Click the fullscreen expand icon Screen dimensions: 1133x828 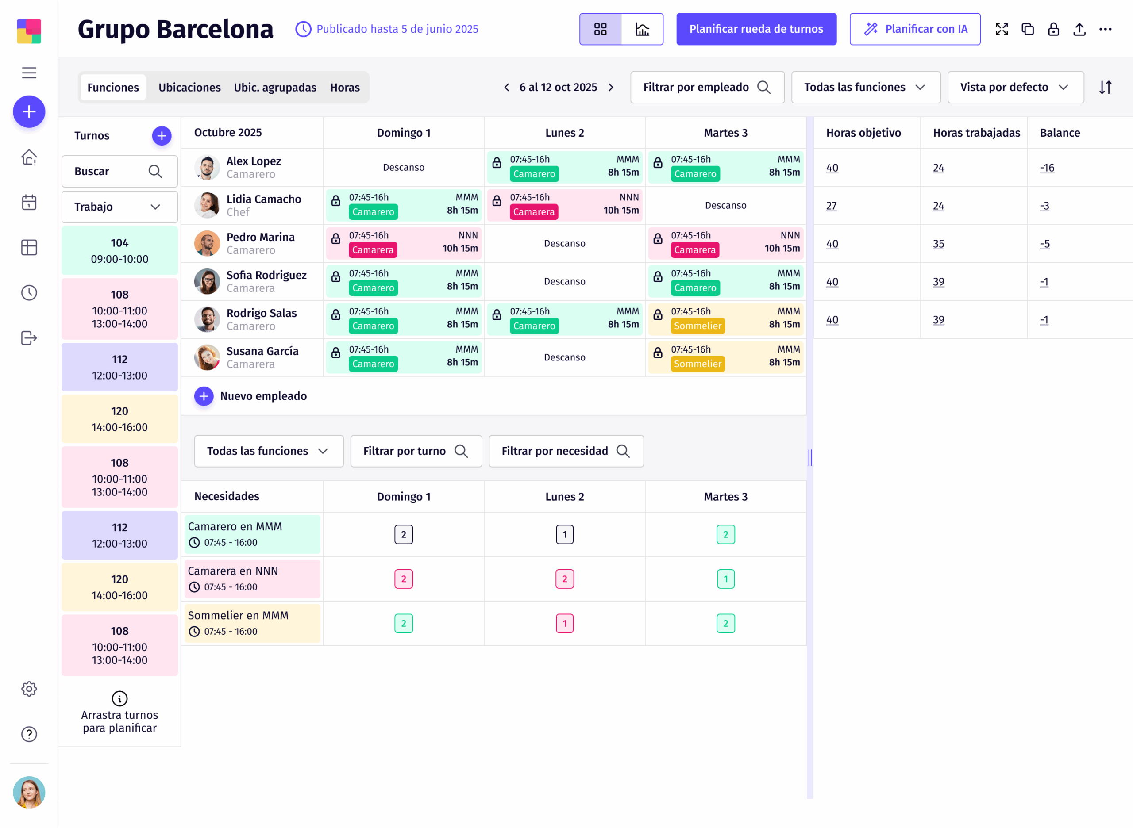(1002, 29)
